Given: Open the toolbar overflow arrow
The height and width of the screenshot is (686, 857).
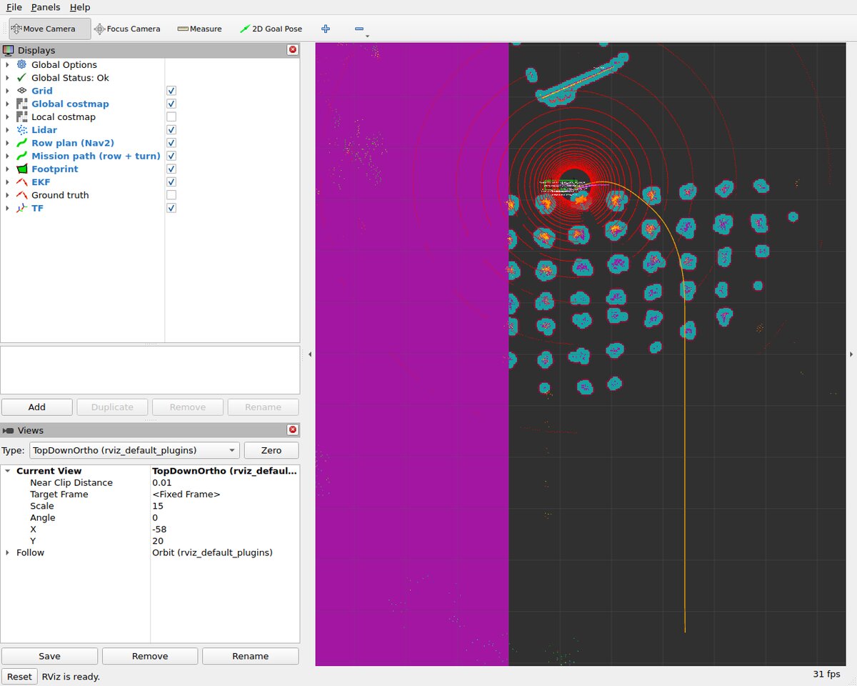Looking at the screenshot, I should 367,36.
